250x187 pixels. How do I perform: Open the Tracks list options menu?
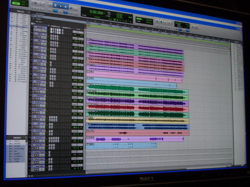click(x=29, y=12)
